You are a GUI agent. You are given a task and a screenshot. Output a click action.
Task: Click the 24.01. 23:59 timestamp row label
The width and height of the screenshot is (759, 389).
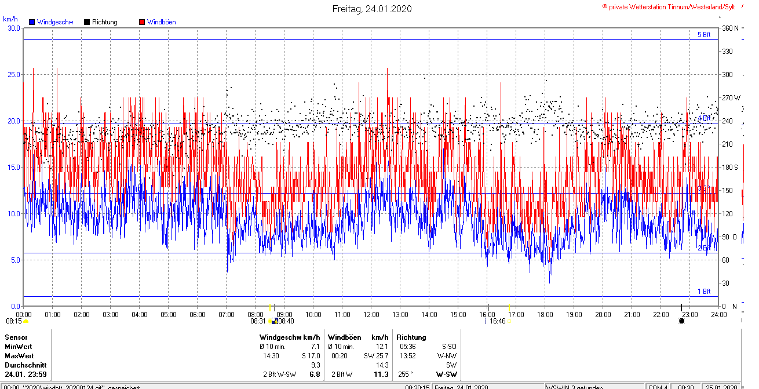point(25,375)
